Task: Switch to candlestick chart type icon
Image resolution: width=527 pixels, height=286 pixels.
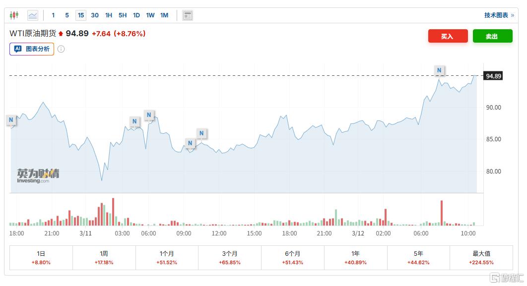Action: tap(14, 15)
